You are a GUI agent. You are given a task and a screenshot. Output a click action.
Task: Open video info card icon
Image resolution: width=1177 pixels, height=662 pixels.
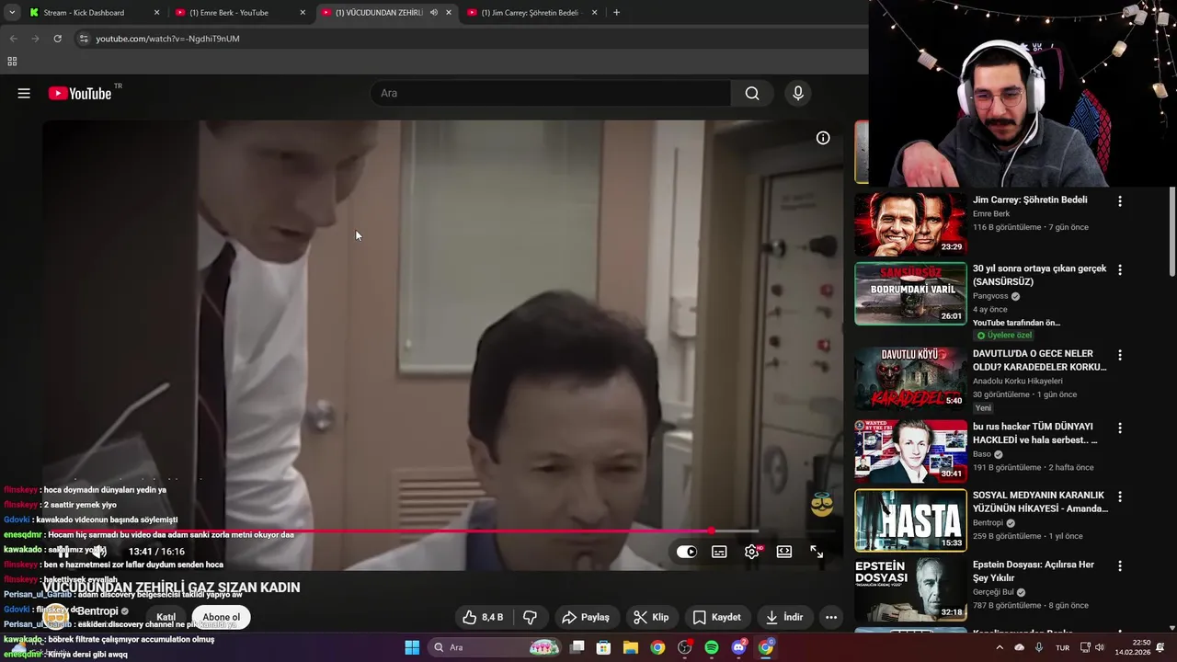[823, 138]
